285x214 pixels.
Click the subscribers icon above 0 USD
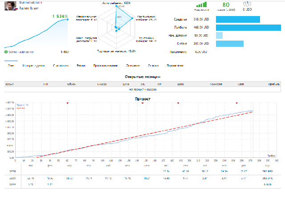(x=246, y=3)
